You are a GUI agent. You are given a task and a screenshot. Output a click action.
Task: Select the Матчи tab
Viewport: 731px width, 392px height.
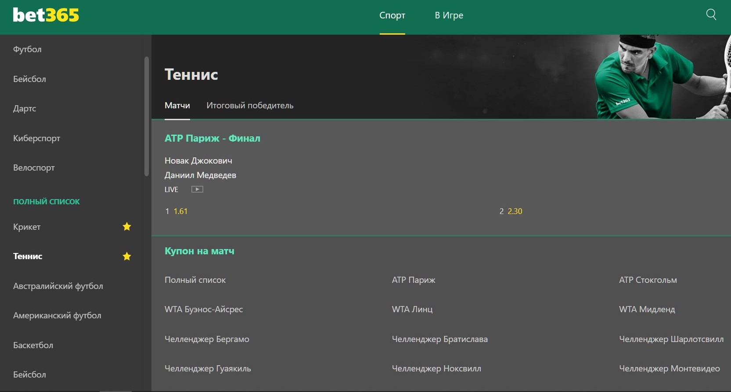[177, 106]
